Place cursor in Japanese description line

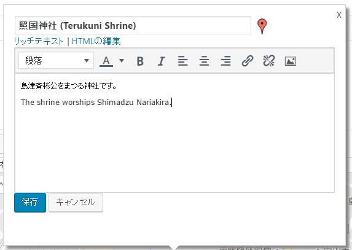68,86
